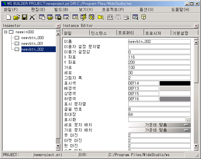Switch to the 기본설정 tab
Viewport: 201px width, 159px height.
(185, 33)
